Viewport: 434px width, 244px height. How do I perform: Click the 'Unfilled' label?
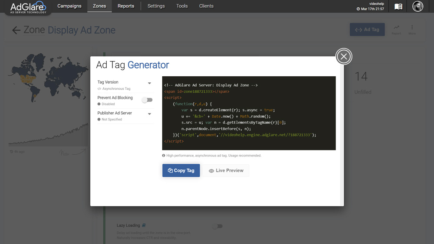pos(363,92)
